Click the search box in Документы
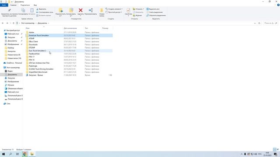This screenshot has width=280, height=157. point(270,23)
